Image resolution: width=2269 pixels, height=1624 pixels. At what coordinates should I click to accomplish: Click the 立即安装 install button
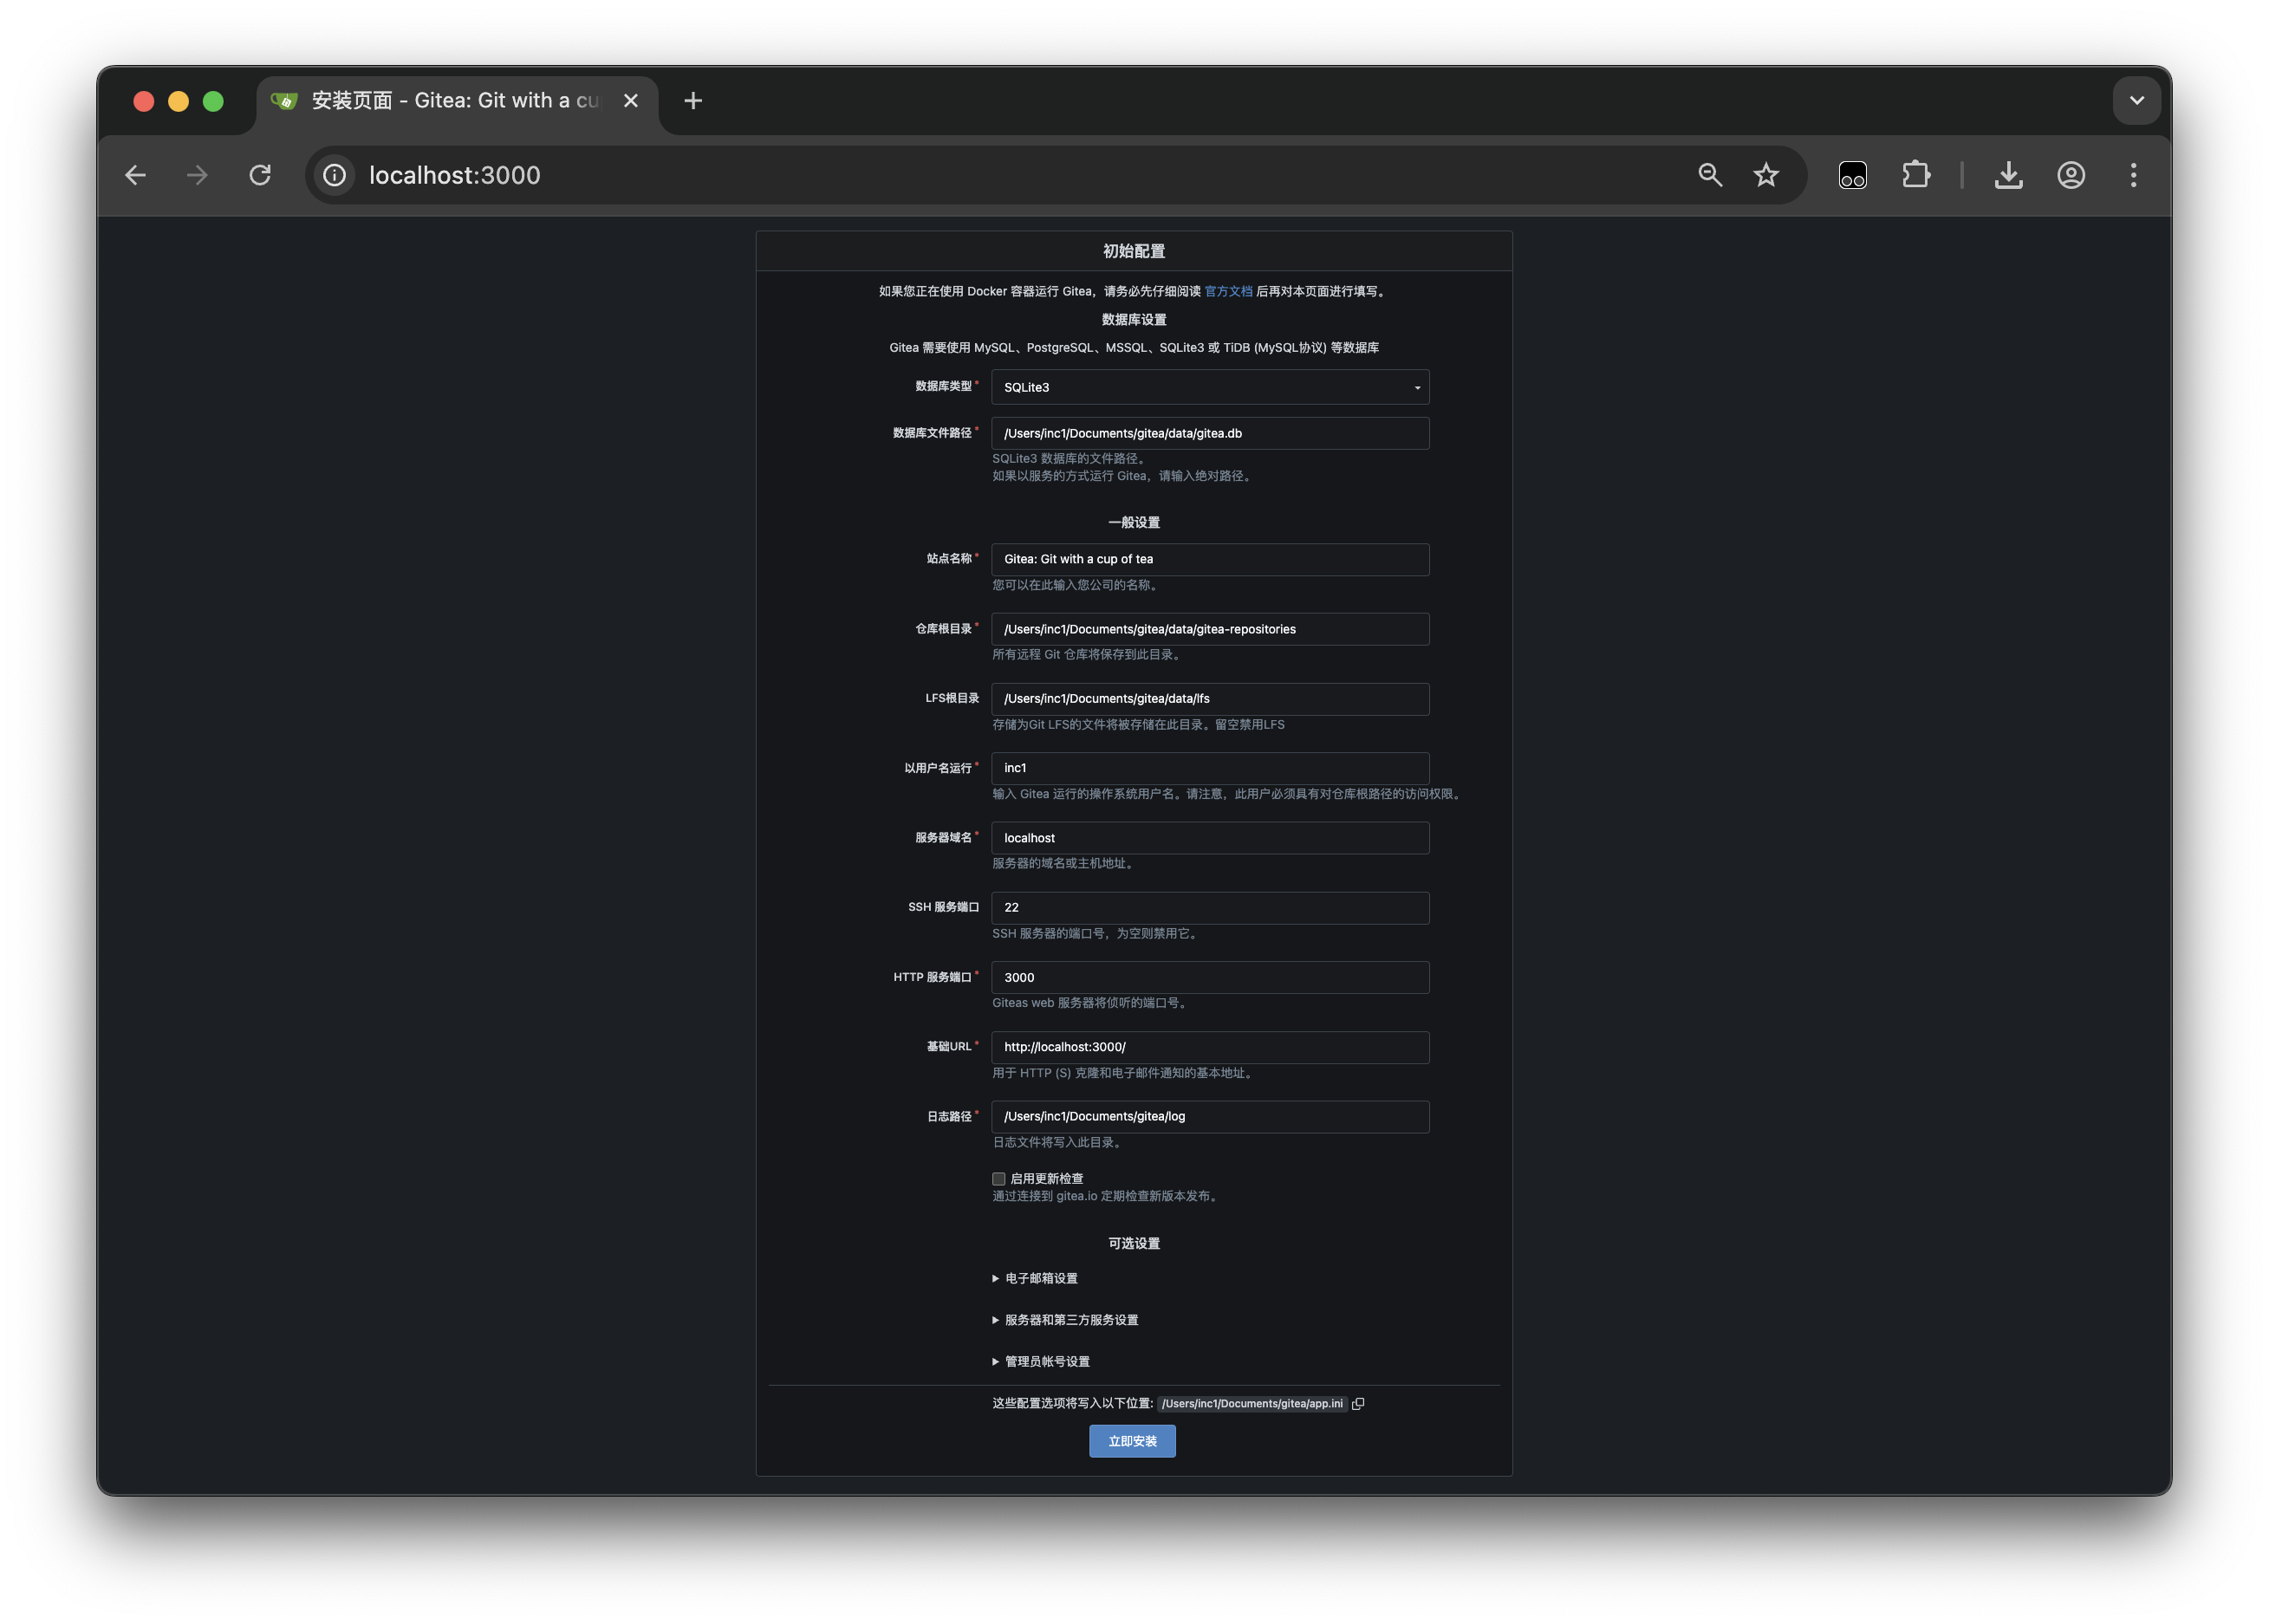(x=1132, y=1441)
